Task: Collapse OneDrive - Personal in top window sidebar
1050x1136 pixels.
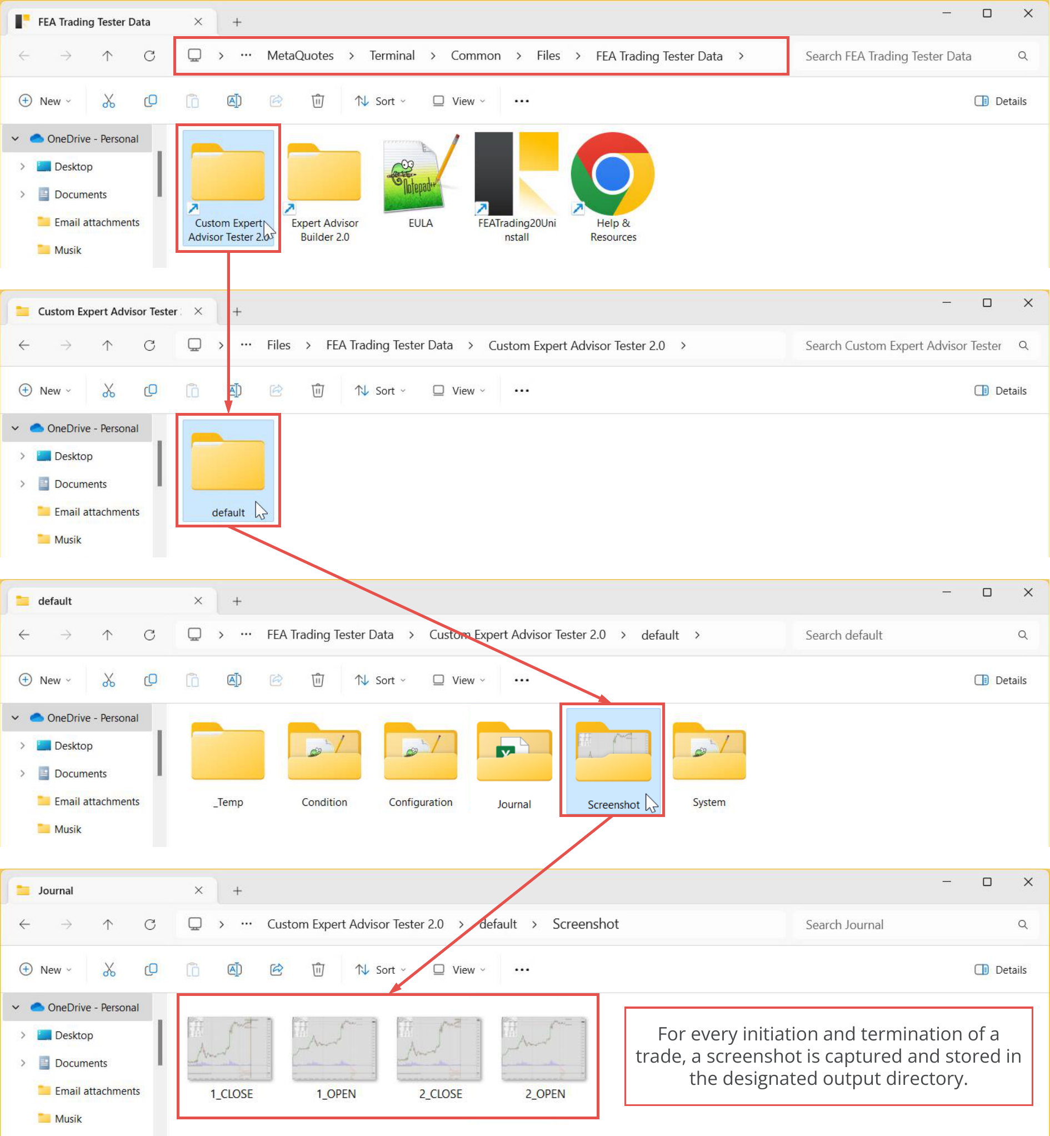Action: tap(16, 138)
